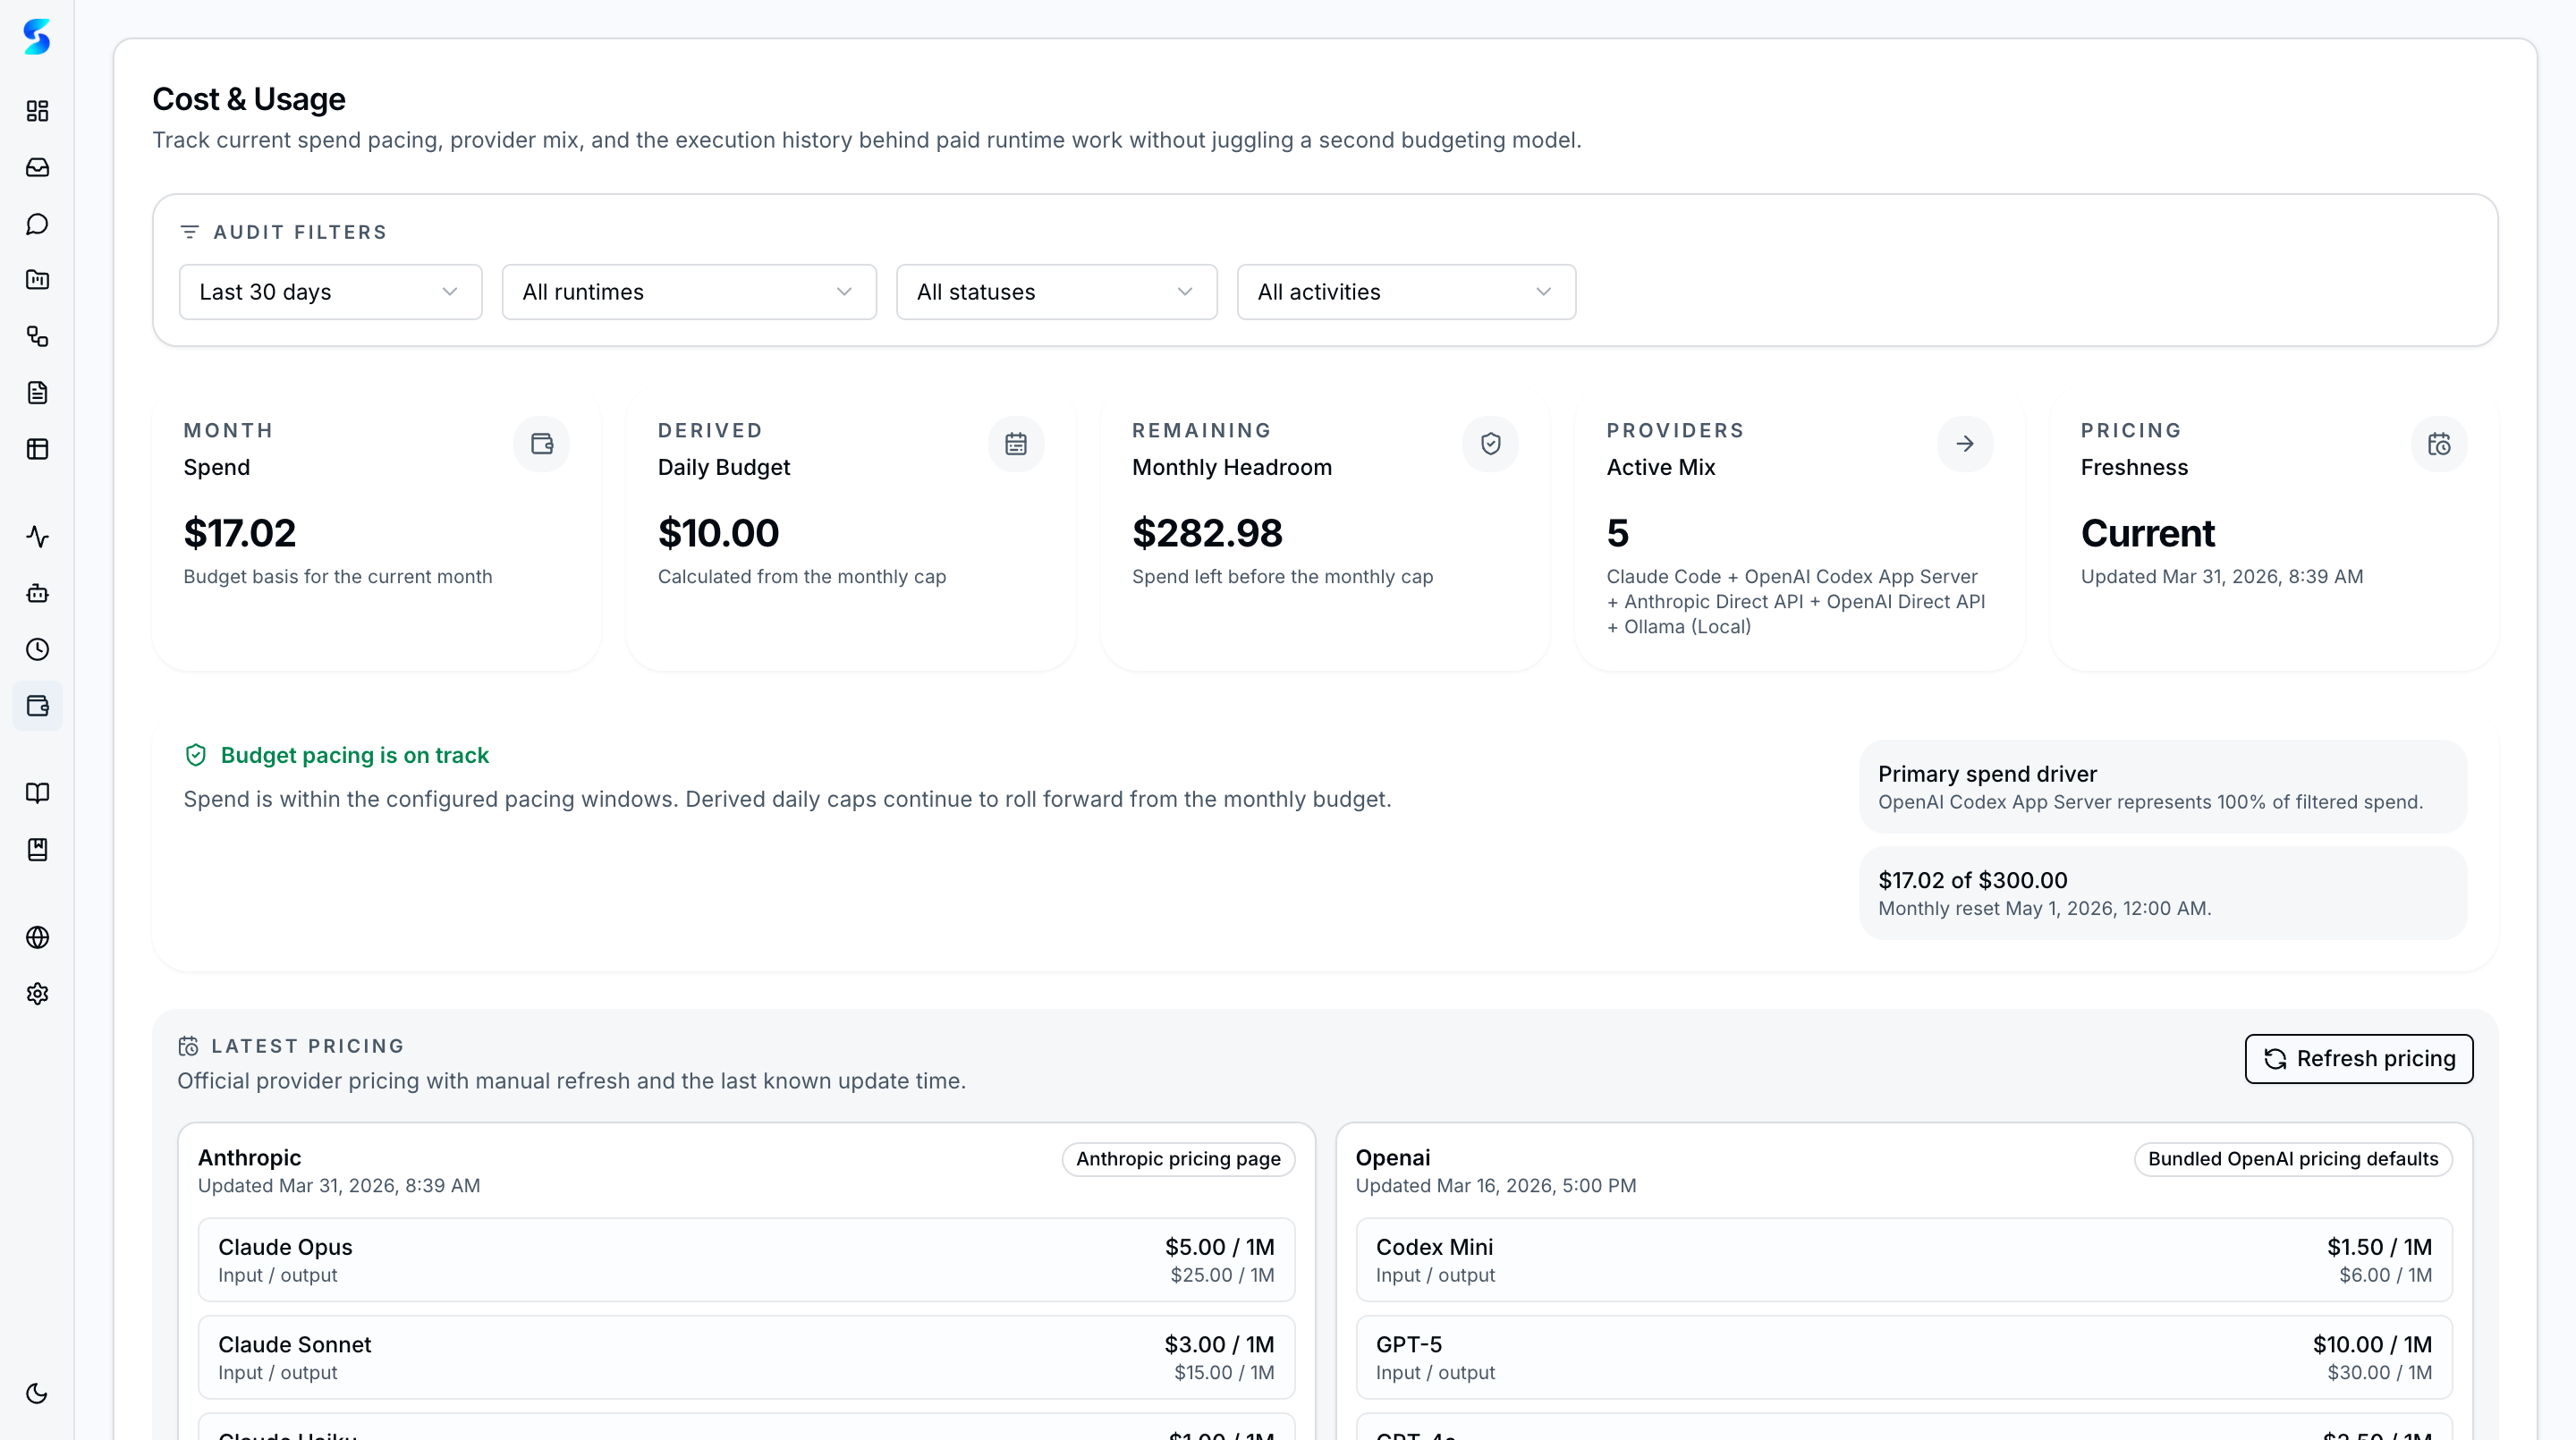Open the dashboard grid view from the sidebar

coord(37,111)
